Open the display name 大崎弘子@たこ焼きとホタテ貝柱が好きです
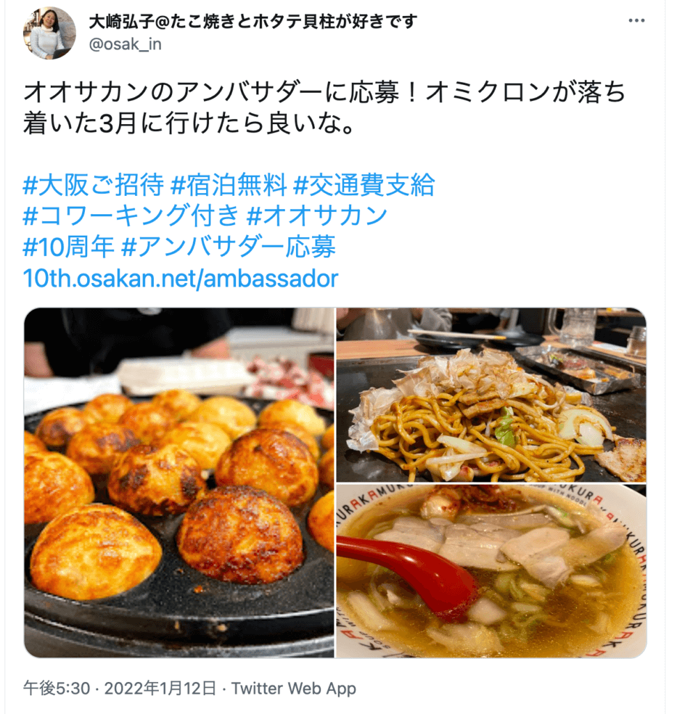This screenshot has width=677, height=714. pos(253,22)
